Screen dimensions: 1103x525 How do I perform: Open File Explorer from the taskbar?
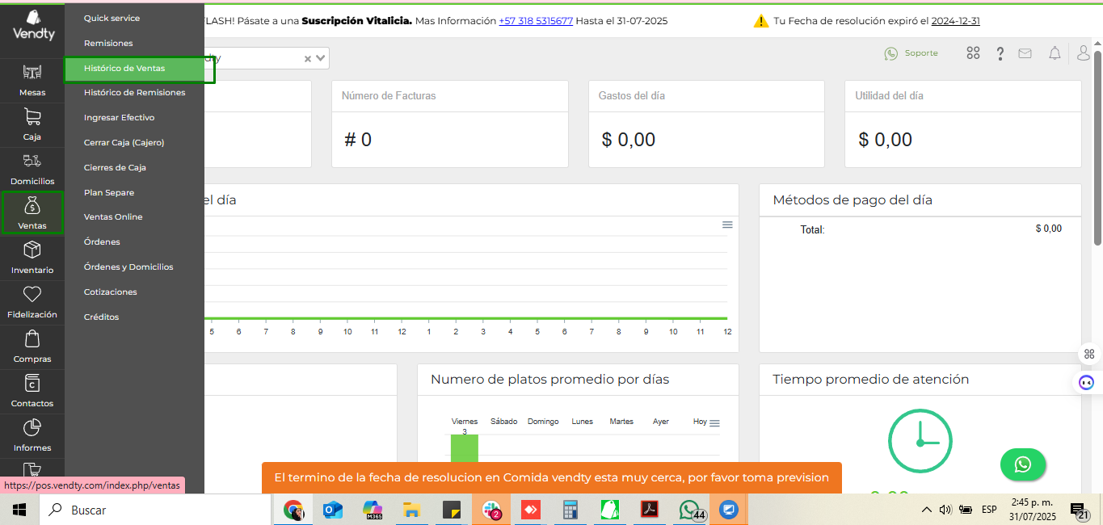pyautogui.click(x=412, y=510)
